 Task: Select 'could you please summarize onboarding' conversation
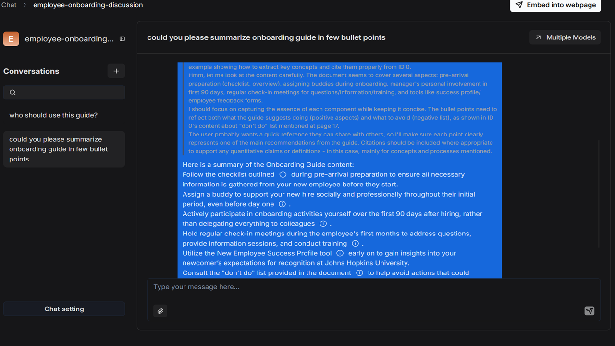coord(64,149)
